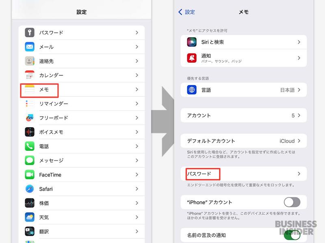This screenshot has width=325, height=243.
Task: Click the iCloud value text
Action: [x=287, y=141]
